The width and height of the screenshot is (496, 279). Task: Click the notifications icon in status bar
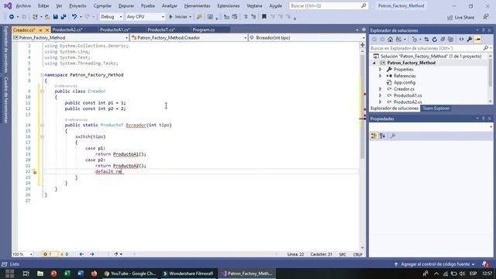[485, 263]
